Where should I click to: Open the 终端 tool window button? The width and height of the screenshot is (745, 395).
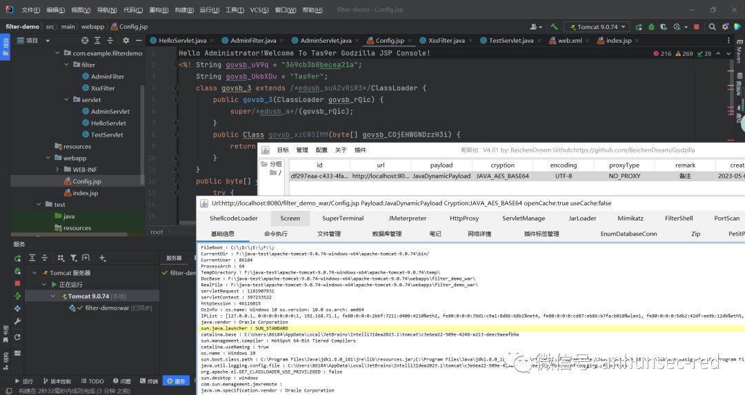[149, 381]
